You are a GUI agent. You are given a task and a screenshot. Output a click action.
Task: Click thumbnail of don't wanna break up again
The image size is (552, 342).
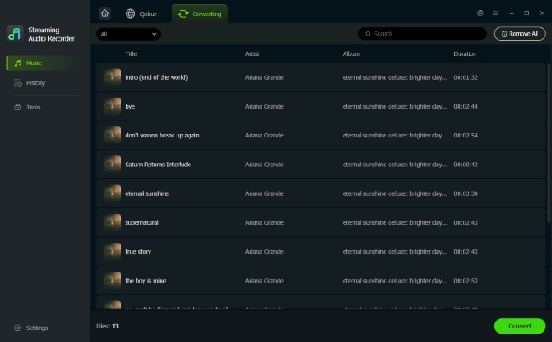(x=113, y=135)
